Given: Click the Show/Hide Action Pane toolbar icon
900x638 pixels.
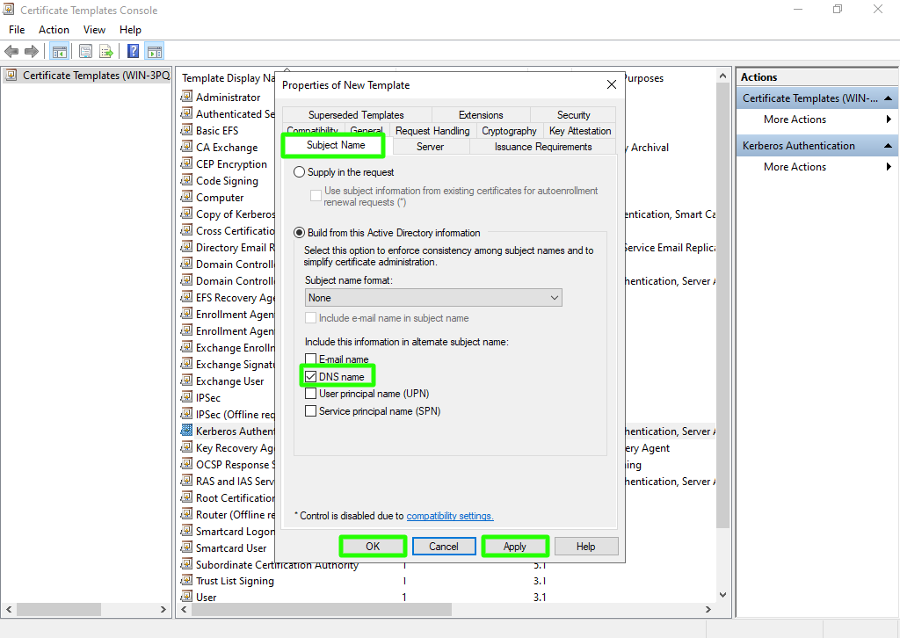Looking at the screenshot, I should coord(155,52).
